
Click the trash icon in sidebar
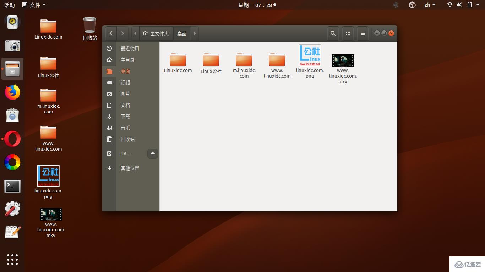tap(109, 139)
